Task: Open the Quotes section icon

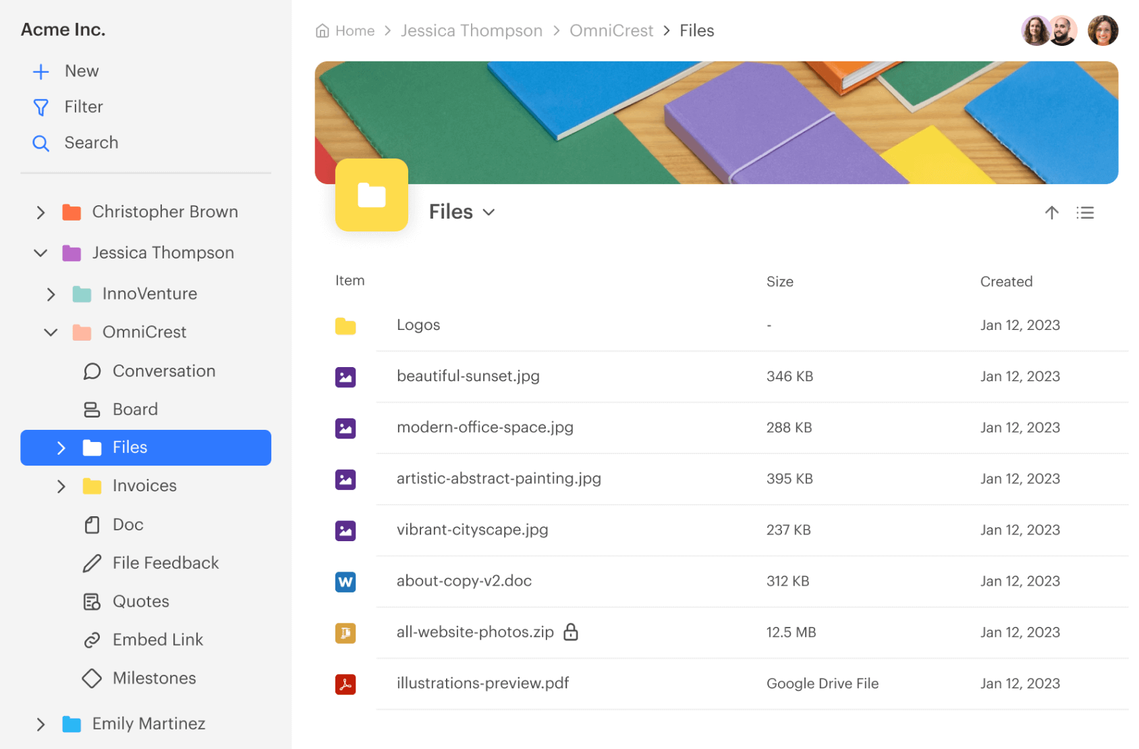Action: point(92,601)
